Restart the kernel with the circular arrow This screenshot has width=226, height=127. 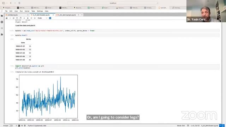[x=31, y=18]
